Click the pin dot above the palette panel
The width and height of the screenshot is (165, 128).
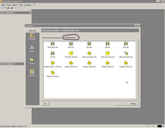click(30, 10)
